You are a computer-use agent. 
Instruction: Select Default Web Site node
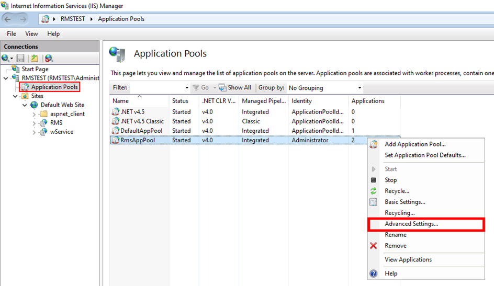coord(62,105)
